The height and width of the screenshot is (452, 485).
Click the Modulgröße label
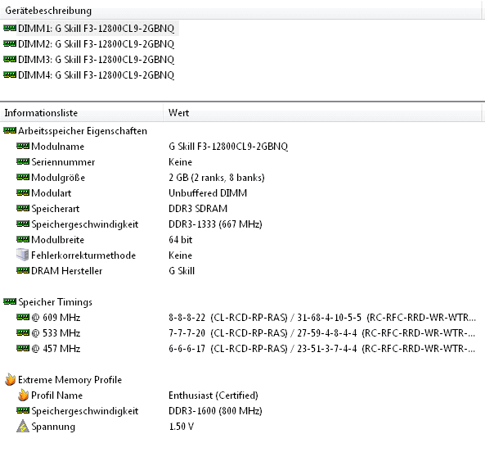(58, 178)
